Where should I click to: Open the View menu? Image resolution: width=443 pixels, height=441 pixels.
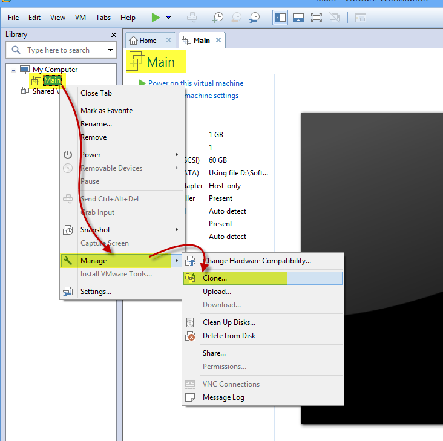[57, 18]
